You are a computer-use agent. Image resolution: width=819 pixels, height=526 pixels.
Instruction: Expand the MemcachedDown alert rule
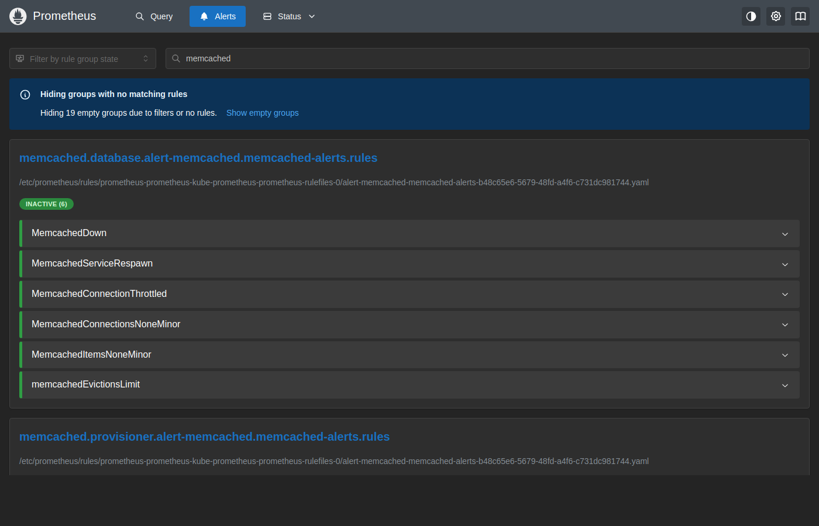pos(409,233)
